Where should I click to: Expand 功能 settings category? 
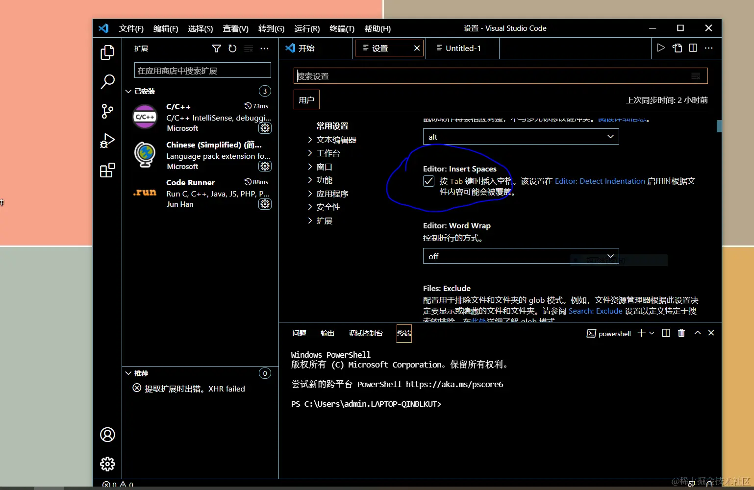(x=320, y=180)
